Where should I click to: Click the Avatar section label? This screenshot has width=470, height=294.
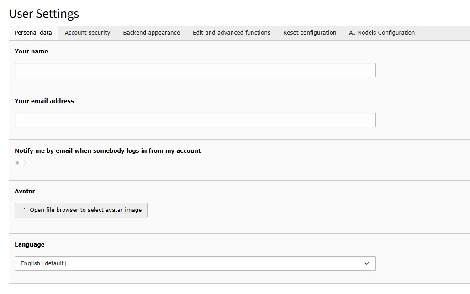(24, 191)
